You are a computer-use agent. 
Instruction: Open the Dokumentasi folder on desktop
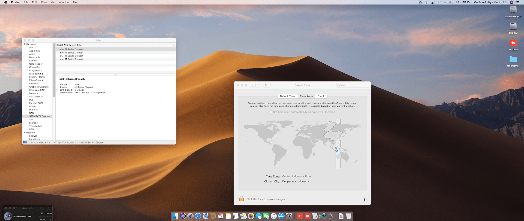click(513, 59)
